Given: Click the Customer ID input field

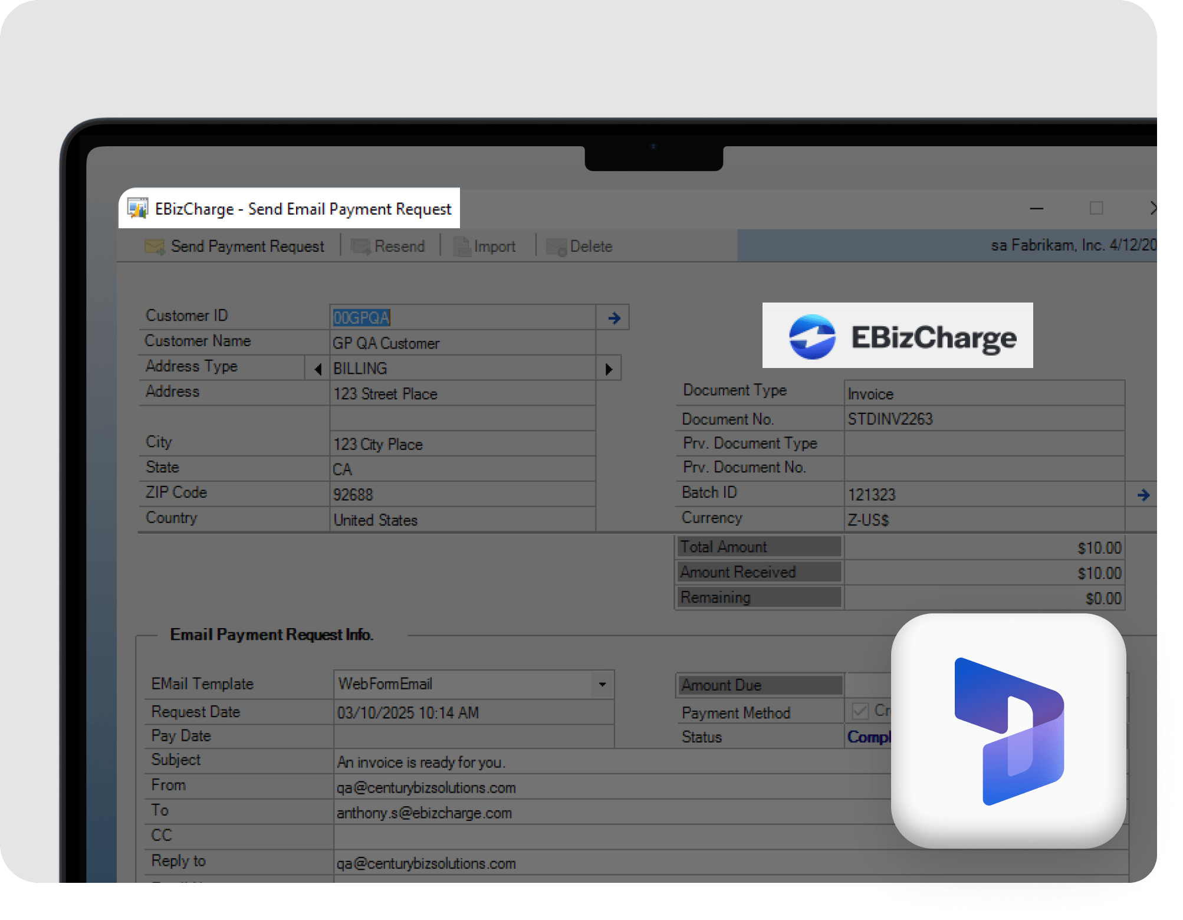Looking at the screenshot, I should click(x=462, y=318).
